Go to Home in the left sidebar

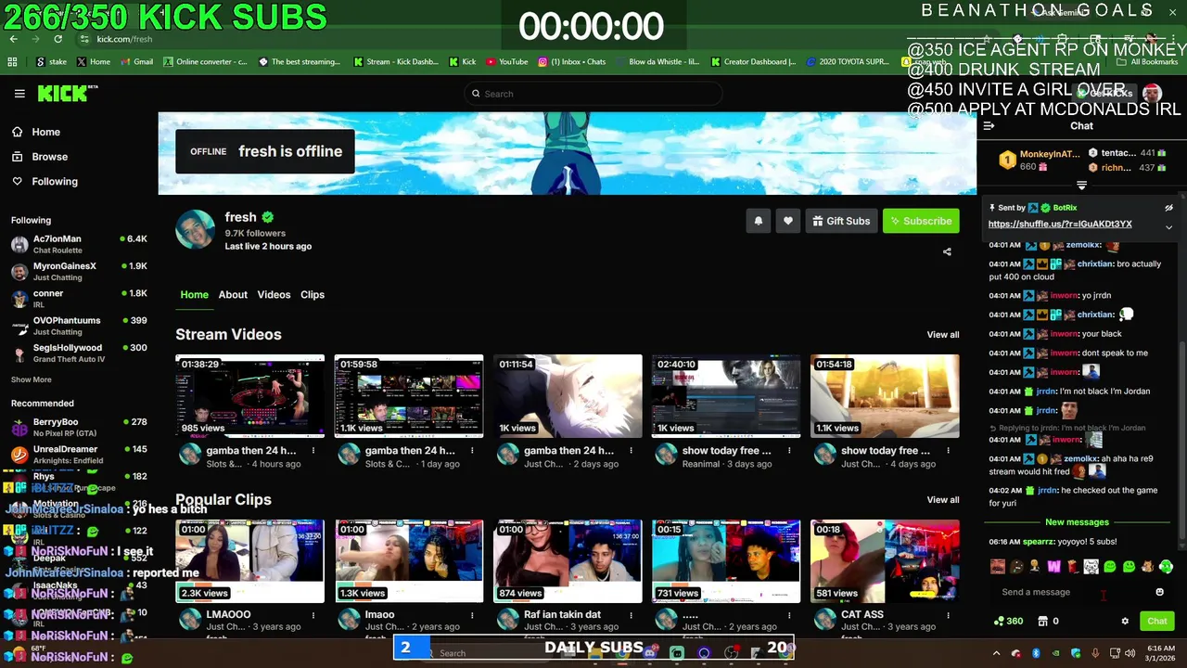[x=36, y=132]
